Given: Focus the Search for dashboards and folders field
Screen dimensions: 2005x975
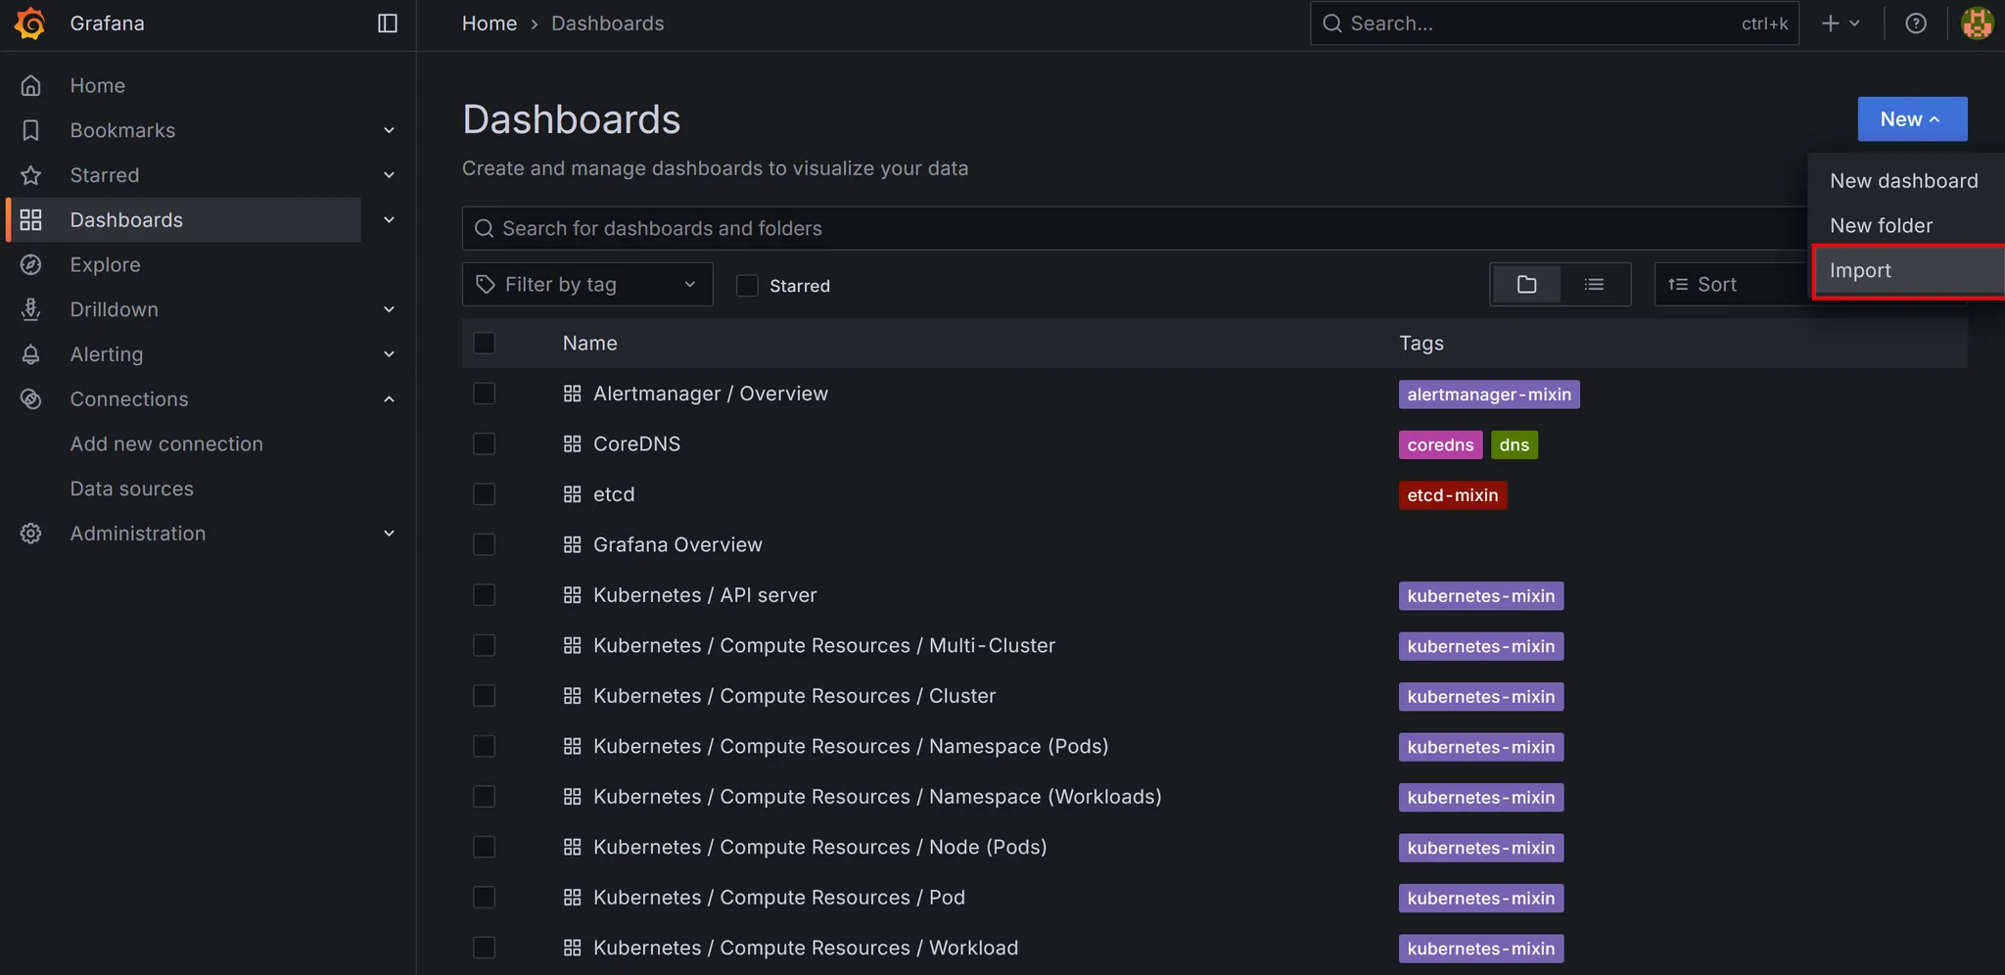Looking at the screenshot, I should [1126, 229].
